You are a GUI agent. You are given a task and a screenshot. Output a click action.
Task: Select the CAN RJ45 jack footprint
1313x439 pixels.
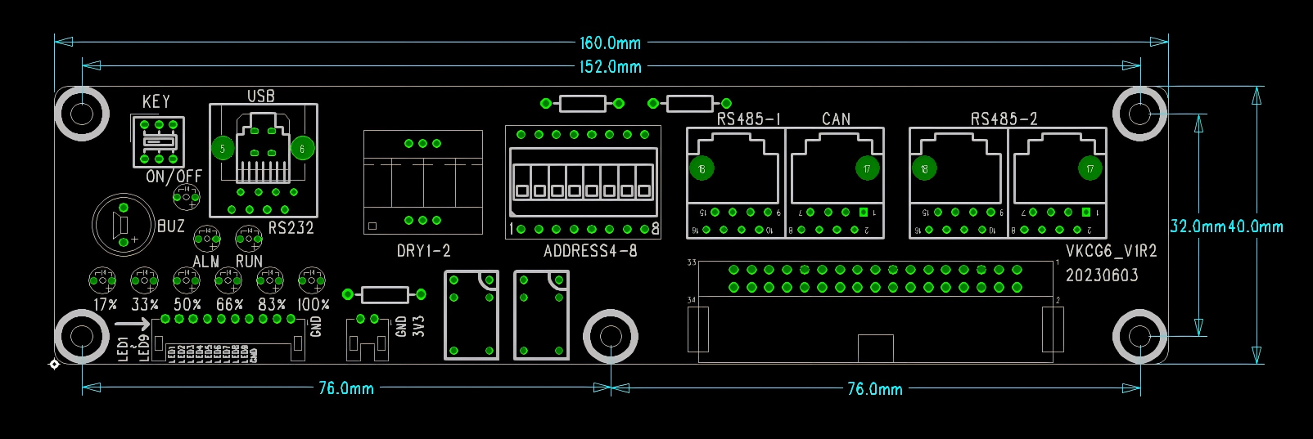(x=835, y=182)
